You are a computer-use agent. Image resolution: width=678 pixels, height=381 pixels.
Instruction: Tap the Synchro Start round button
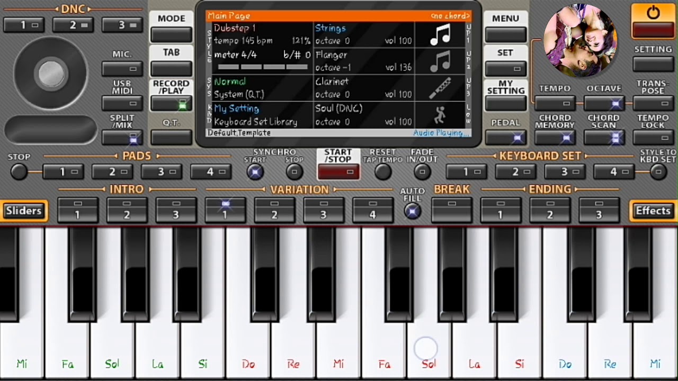(255, 171)
